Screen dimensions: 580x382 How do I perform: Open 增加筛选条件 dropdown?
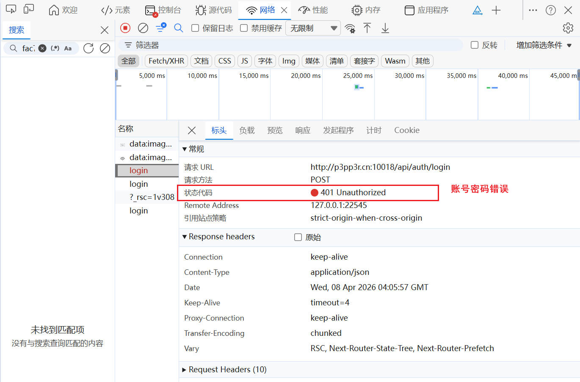[x=544, y=45]
